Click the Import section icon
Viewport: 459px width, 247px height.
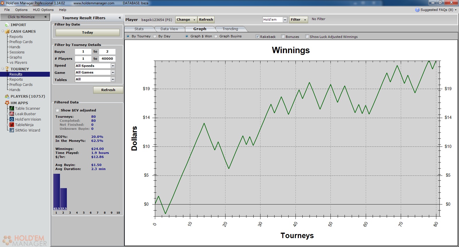pyautogui.click(x=7, y=25)
